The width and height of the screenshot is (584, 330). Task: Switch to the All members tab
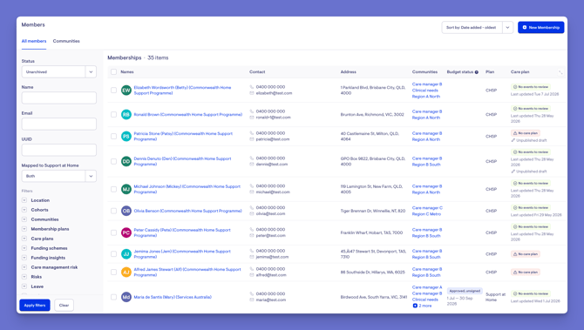click(x=34, y=41)
